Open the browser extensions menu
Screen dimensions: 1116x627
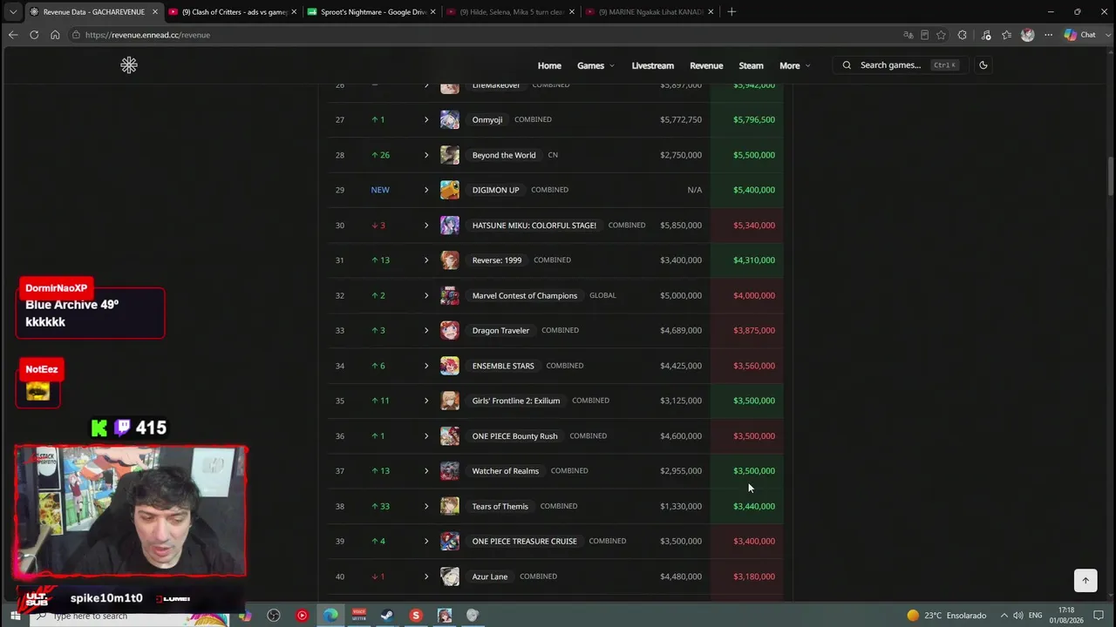click(963, 35)
